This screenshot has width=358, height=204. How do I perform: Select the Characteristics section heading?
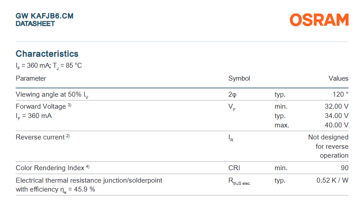[47, 54]
